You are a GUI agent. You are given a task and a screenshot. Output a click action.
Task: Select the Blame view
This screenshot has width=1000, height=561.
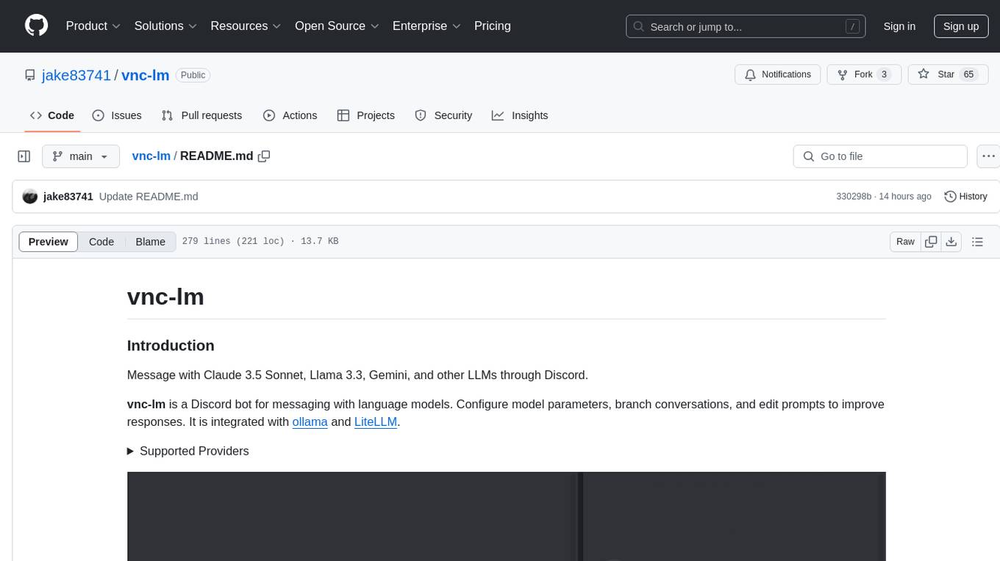150,242
